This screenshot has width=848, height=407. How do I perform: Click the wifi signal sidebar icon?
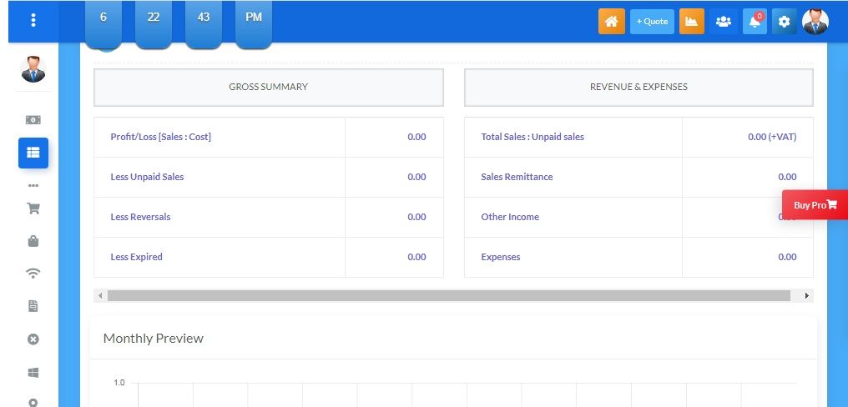click(x=33, y=274)
